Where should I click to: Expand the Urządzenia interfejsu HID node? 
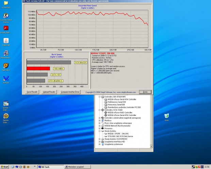[x=100, y=142]
